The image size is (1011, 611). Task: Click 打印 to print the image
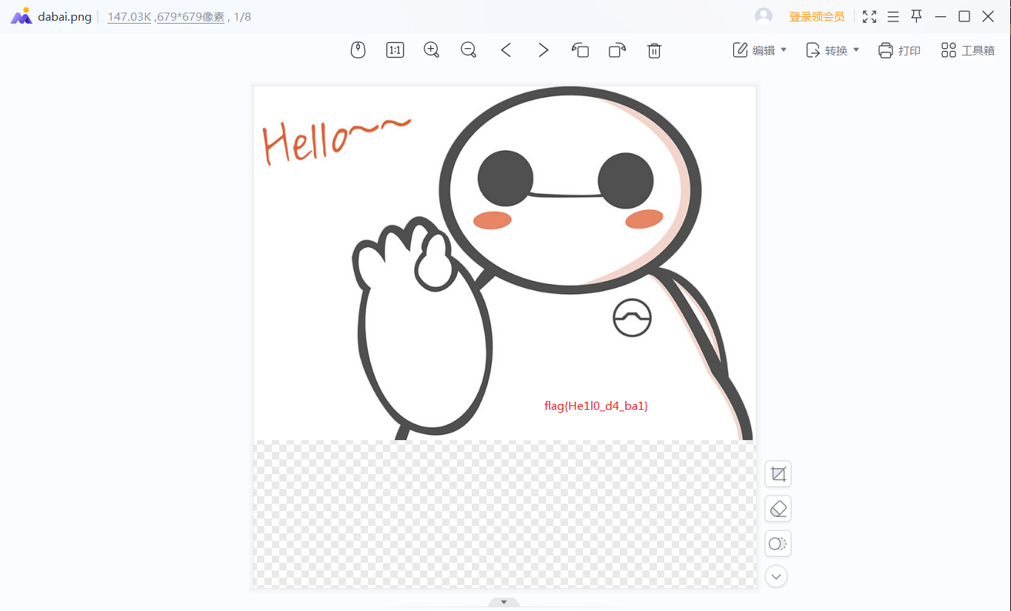[x=900, y=50]
